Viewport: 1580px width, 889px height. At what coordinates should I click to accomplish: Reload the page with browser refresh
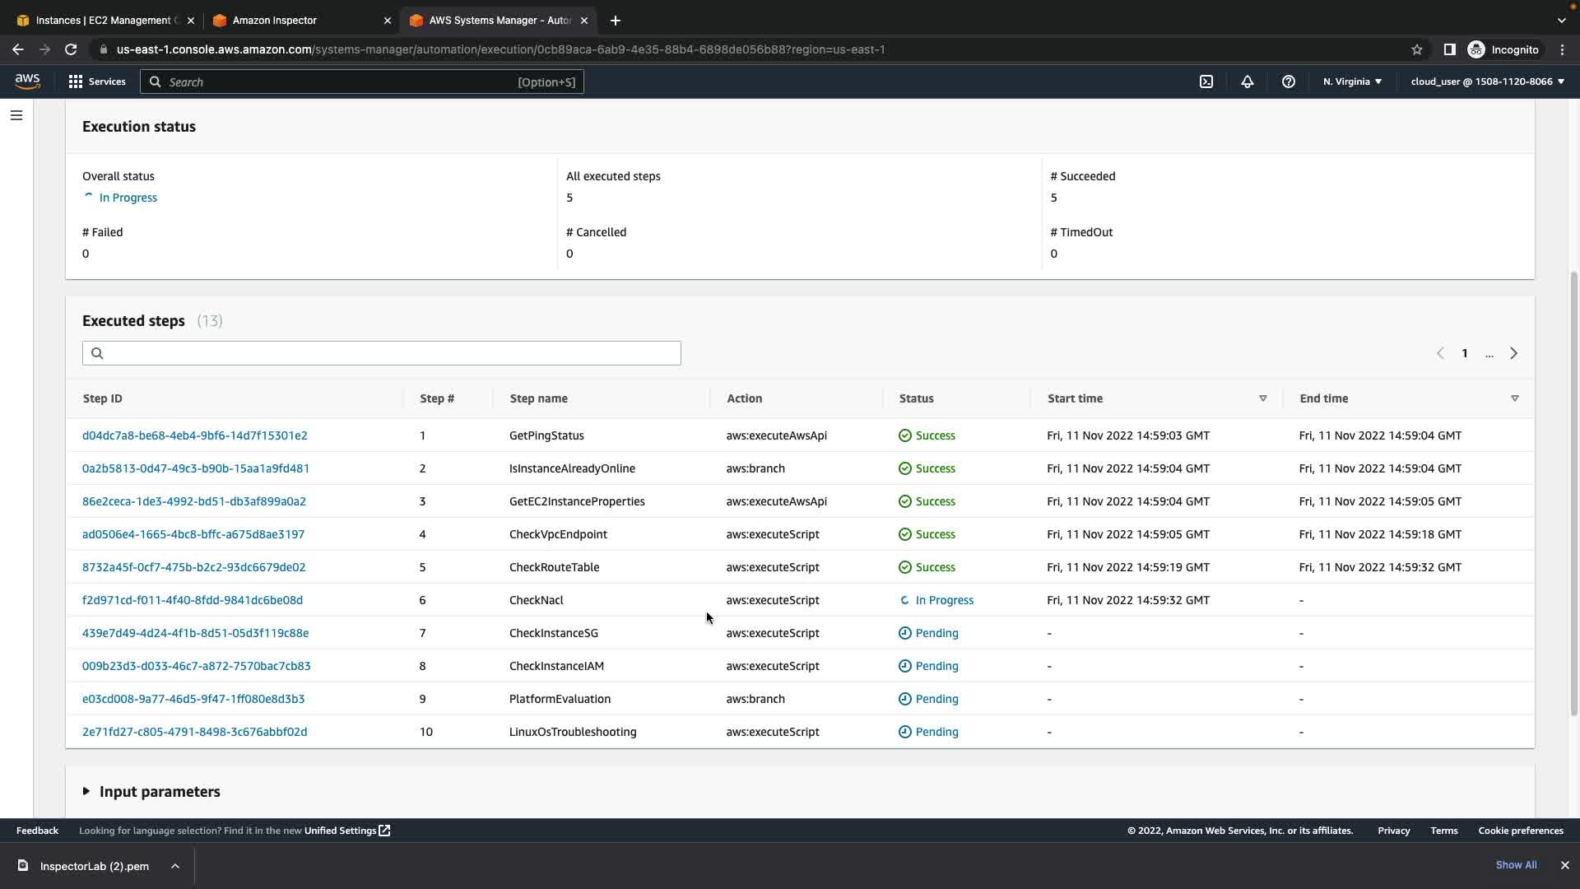[x=71, y=49]
